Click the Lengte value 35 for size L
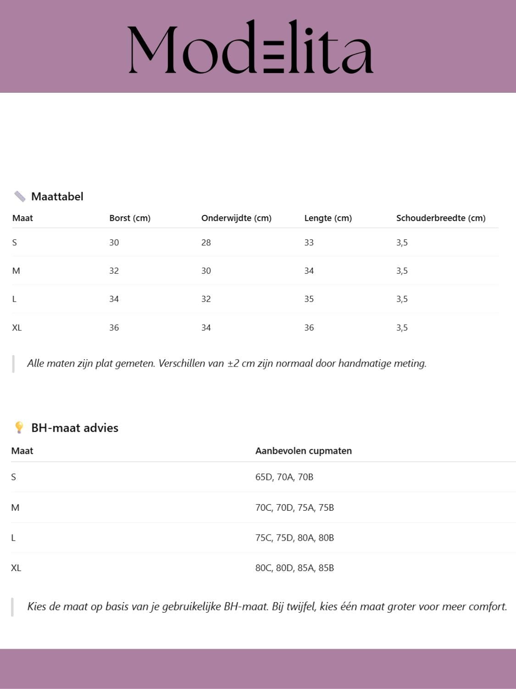This screenshot has width=516, height=689. (x=309, y=299)
